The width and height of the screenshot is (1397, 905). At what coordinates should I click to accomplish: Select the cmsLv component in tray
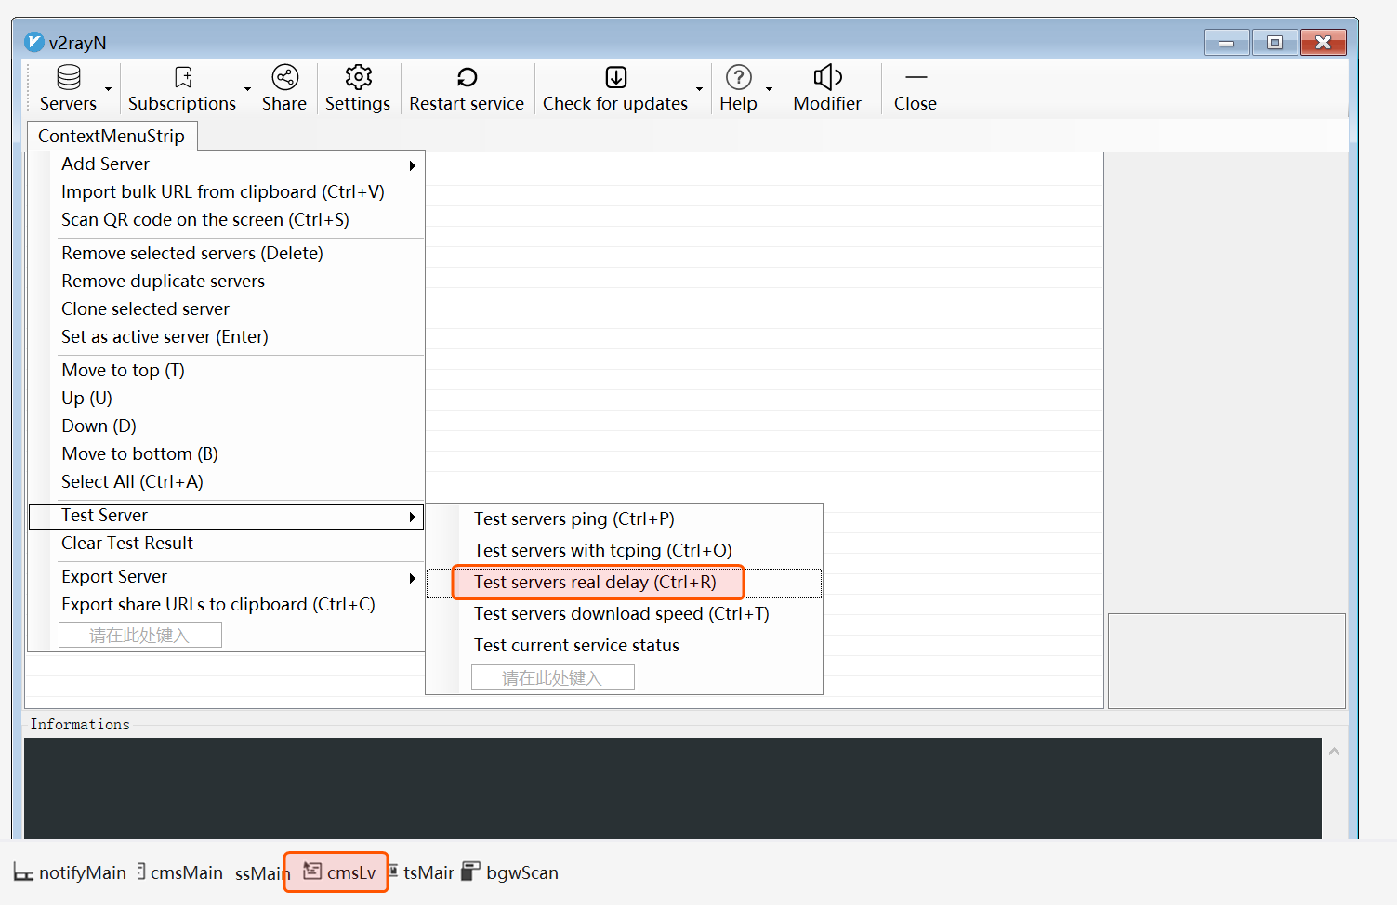[338, 872]
